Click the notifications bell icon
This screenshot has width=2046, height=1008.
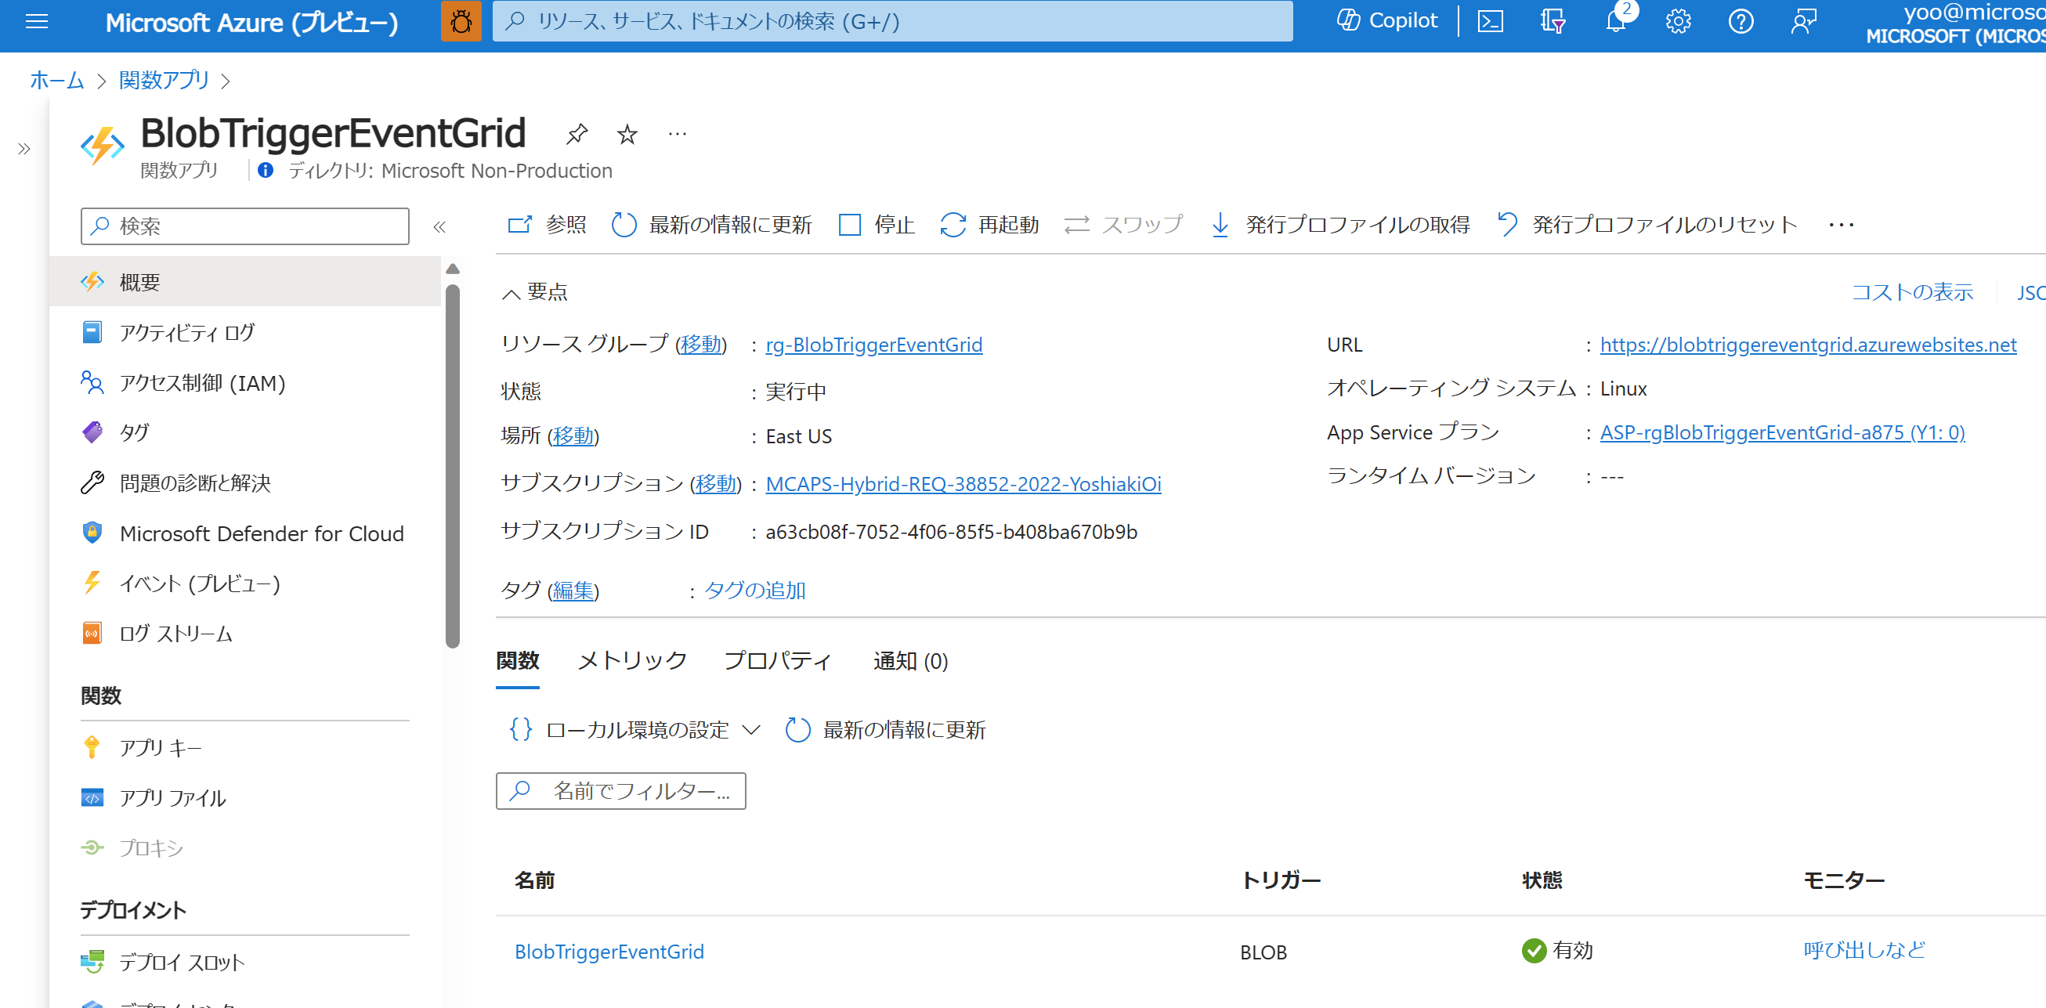[x=1614, y=21]
